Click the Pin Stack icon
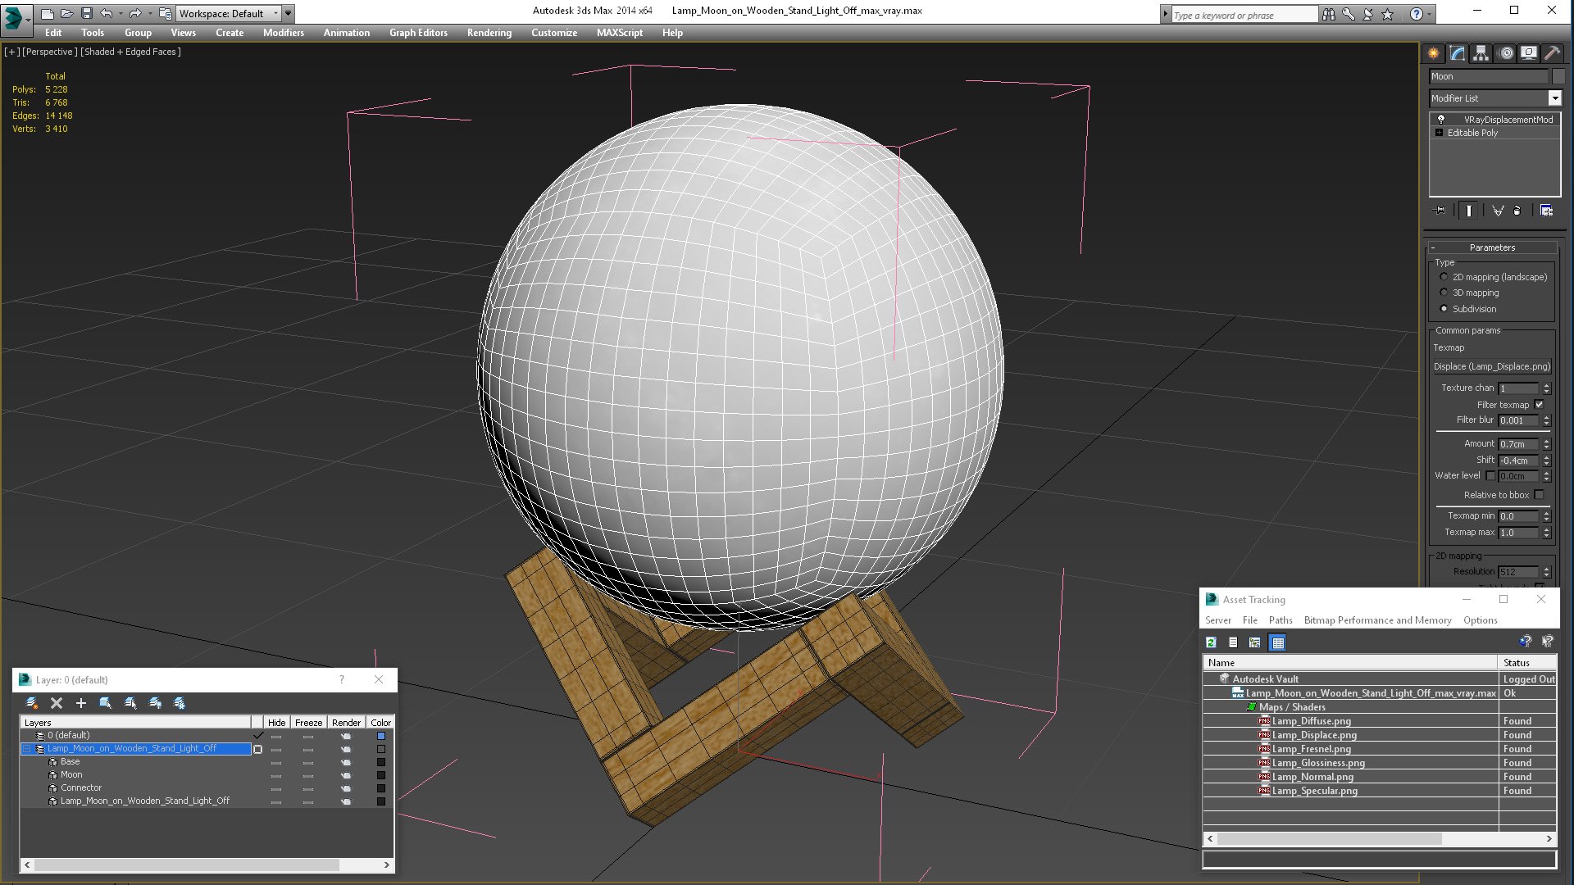 1440,211
